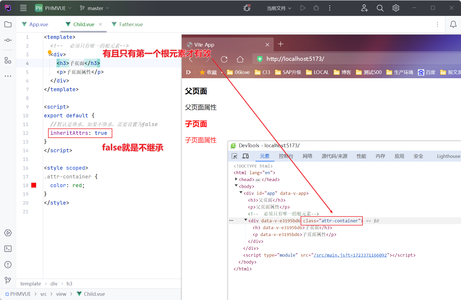
Task: Open Search Everywhere magnifier
Action: [x=380, y=8]
